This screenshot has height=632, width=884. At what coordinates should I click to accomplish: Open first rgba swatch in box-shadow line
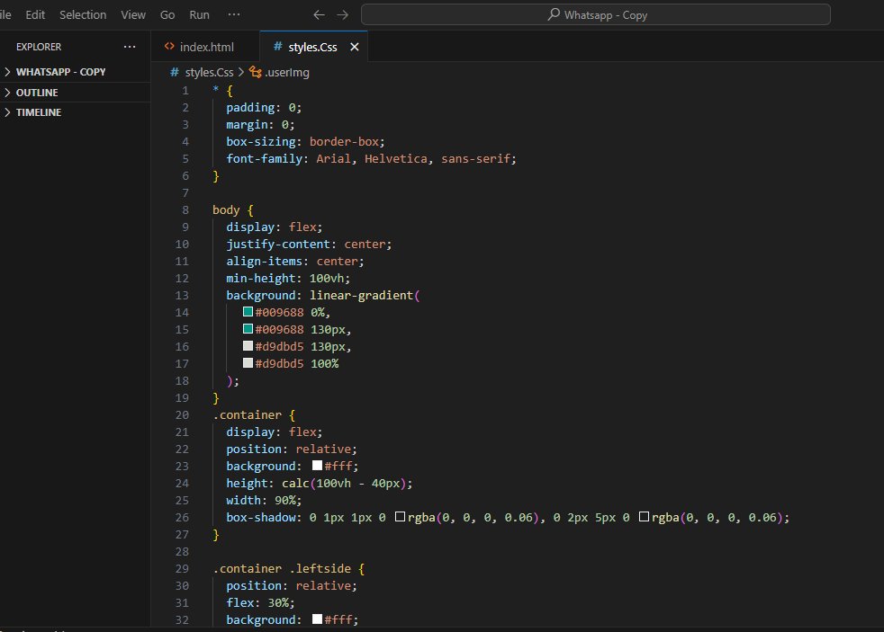400,517
